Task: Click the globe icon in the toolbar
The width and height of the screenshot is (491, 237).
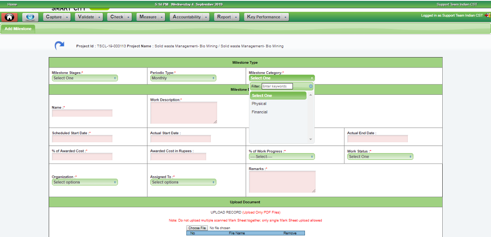Action: (x=30, y=17)
